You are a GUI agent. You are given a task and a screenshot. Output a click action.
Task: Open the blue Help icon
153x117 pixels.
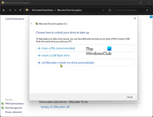point(151,17)
